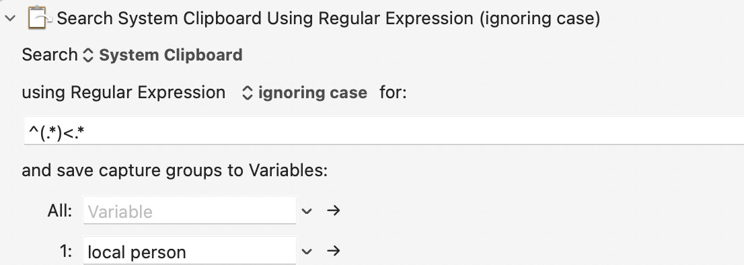
Task: Select the action title text
Action: [x=328, y=19]
